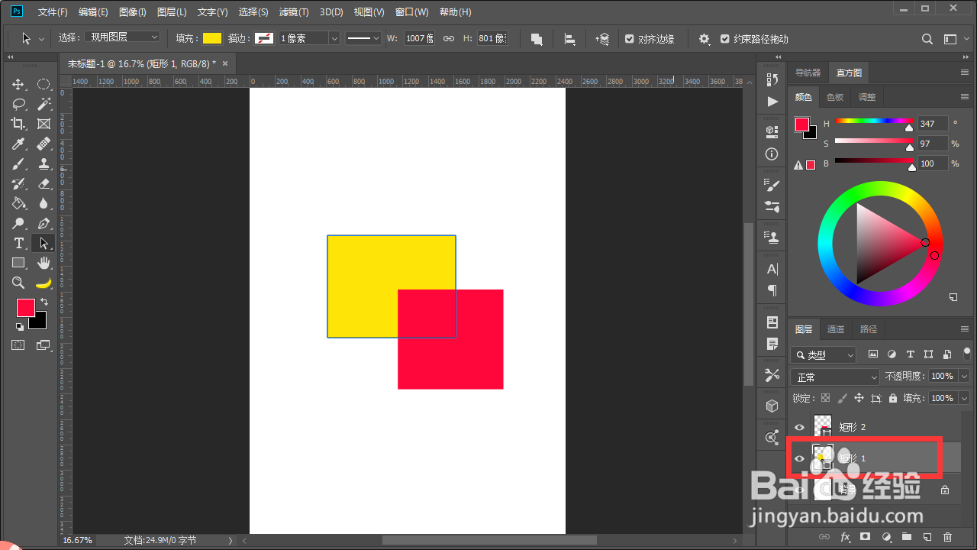This screenshot has height=550, width=977.
Task: Open the Actions panel play icon
Action: click(772, 101)
